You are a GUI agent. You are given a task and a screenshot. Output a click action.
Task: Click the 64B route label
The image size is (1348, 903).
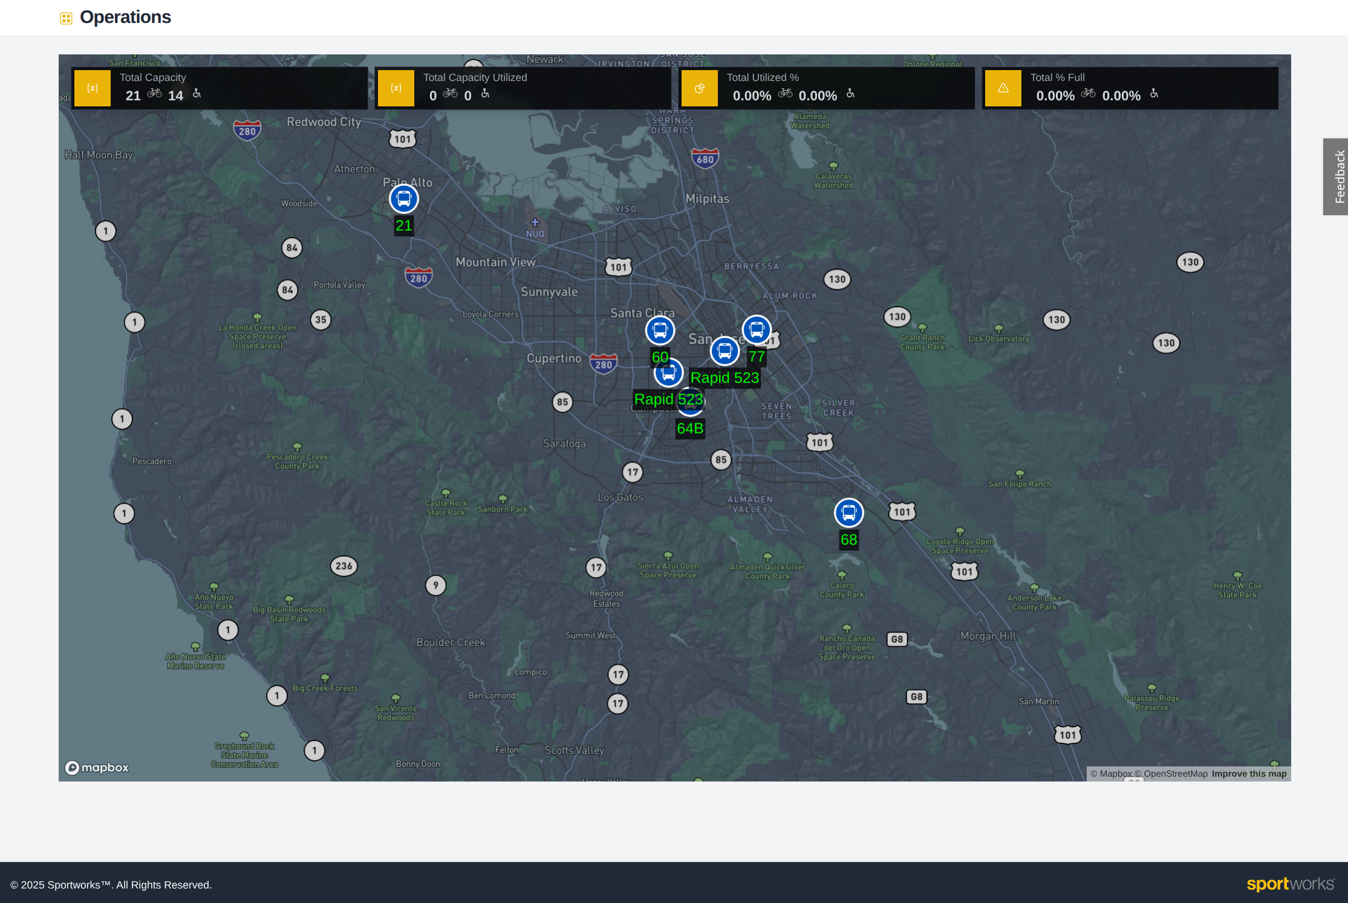[x=690, y=429]
